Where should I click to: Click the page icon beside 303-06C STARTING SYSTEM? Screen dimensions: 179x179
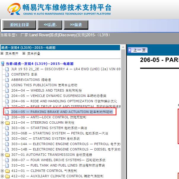click(7, 139)
